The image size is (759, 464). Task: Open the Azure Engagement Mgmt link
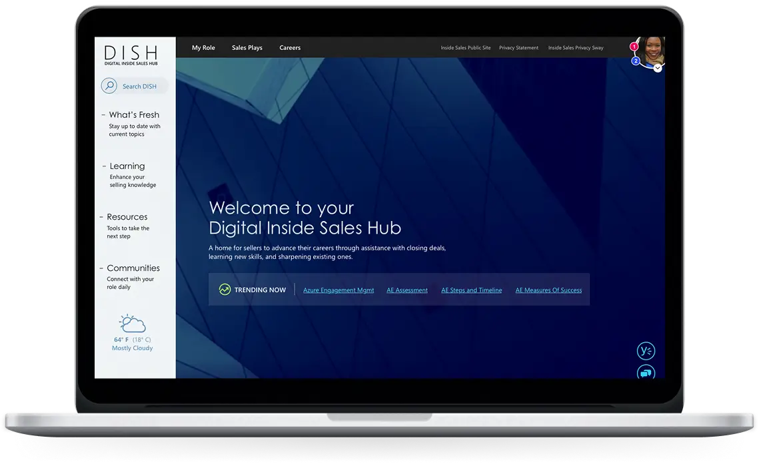pos(339,290)
